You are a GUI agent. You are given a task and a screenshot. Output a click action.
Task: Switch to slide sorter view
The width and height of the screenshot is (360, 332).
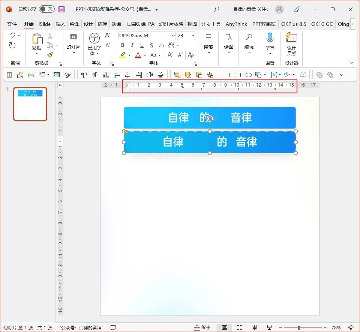(x=240, y=327)
